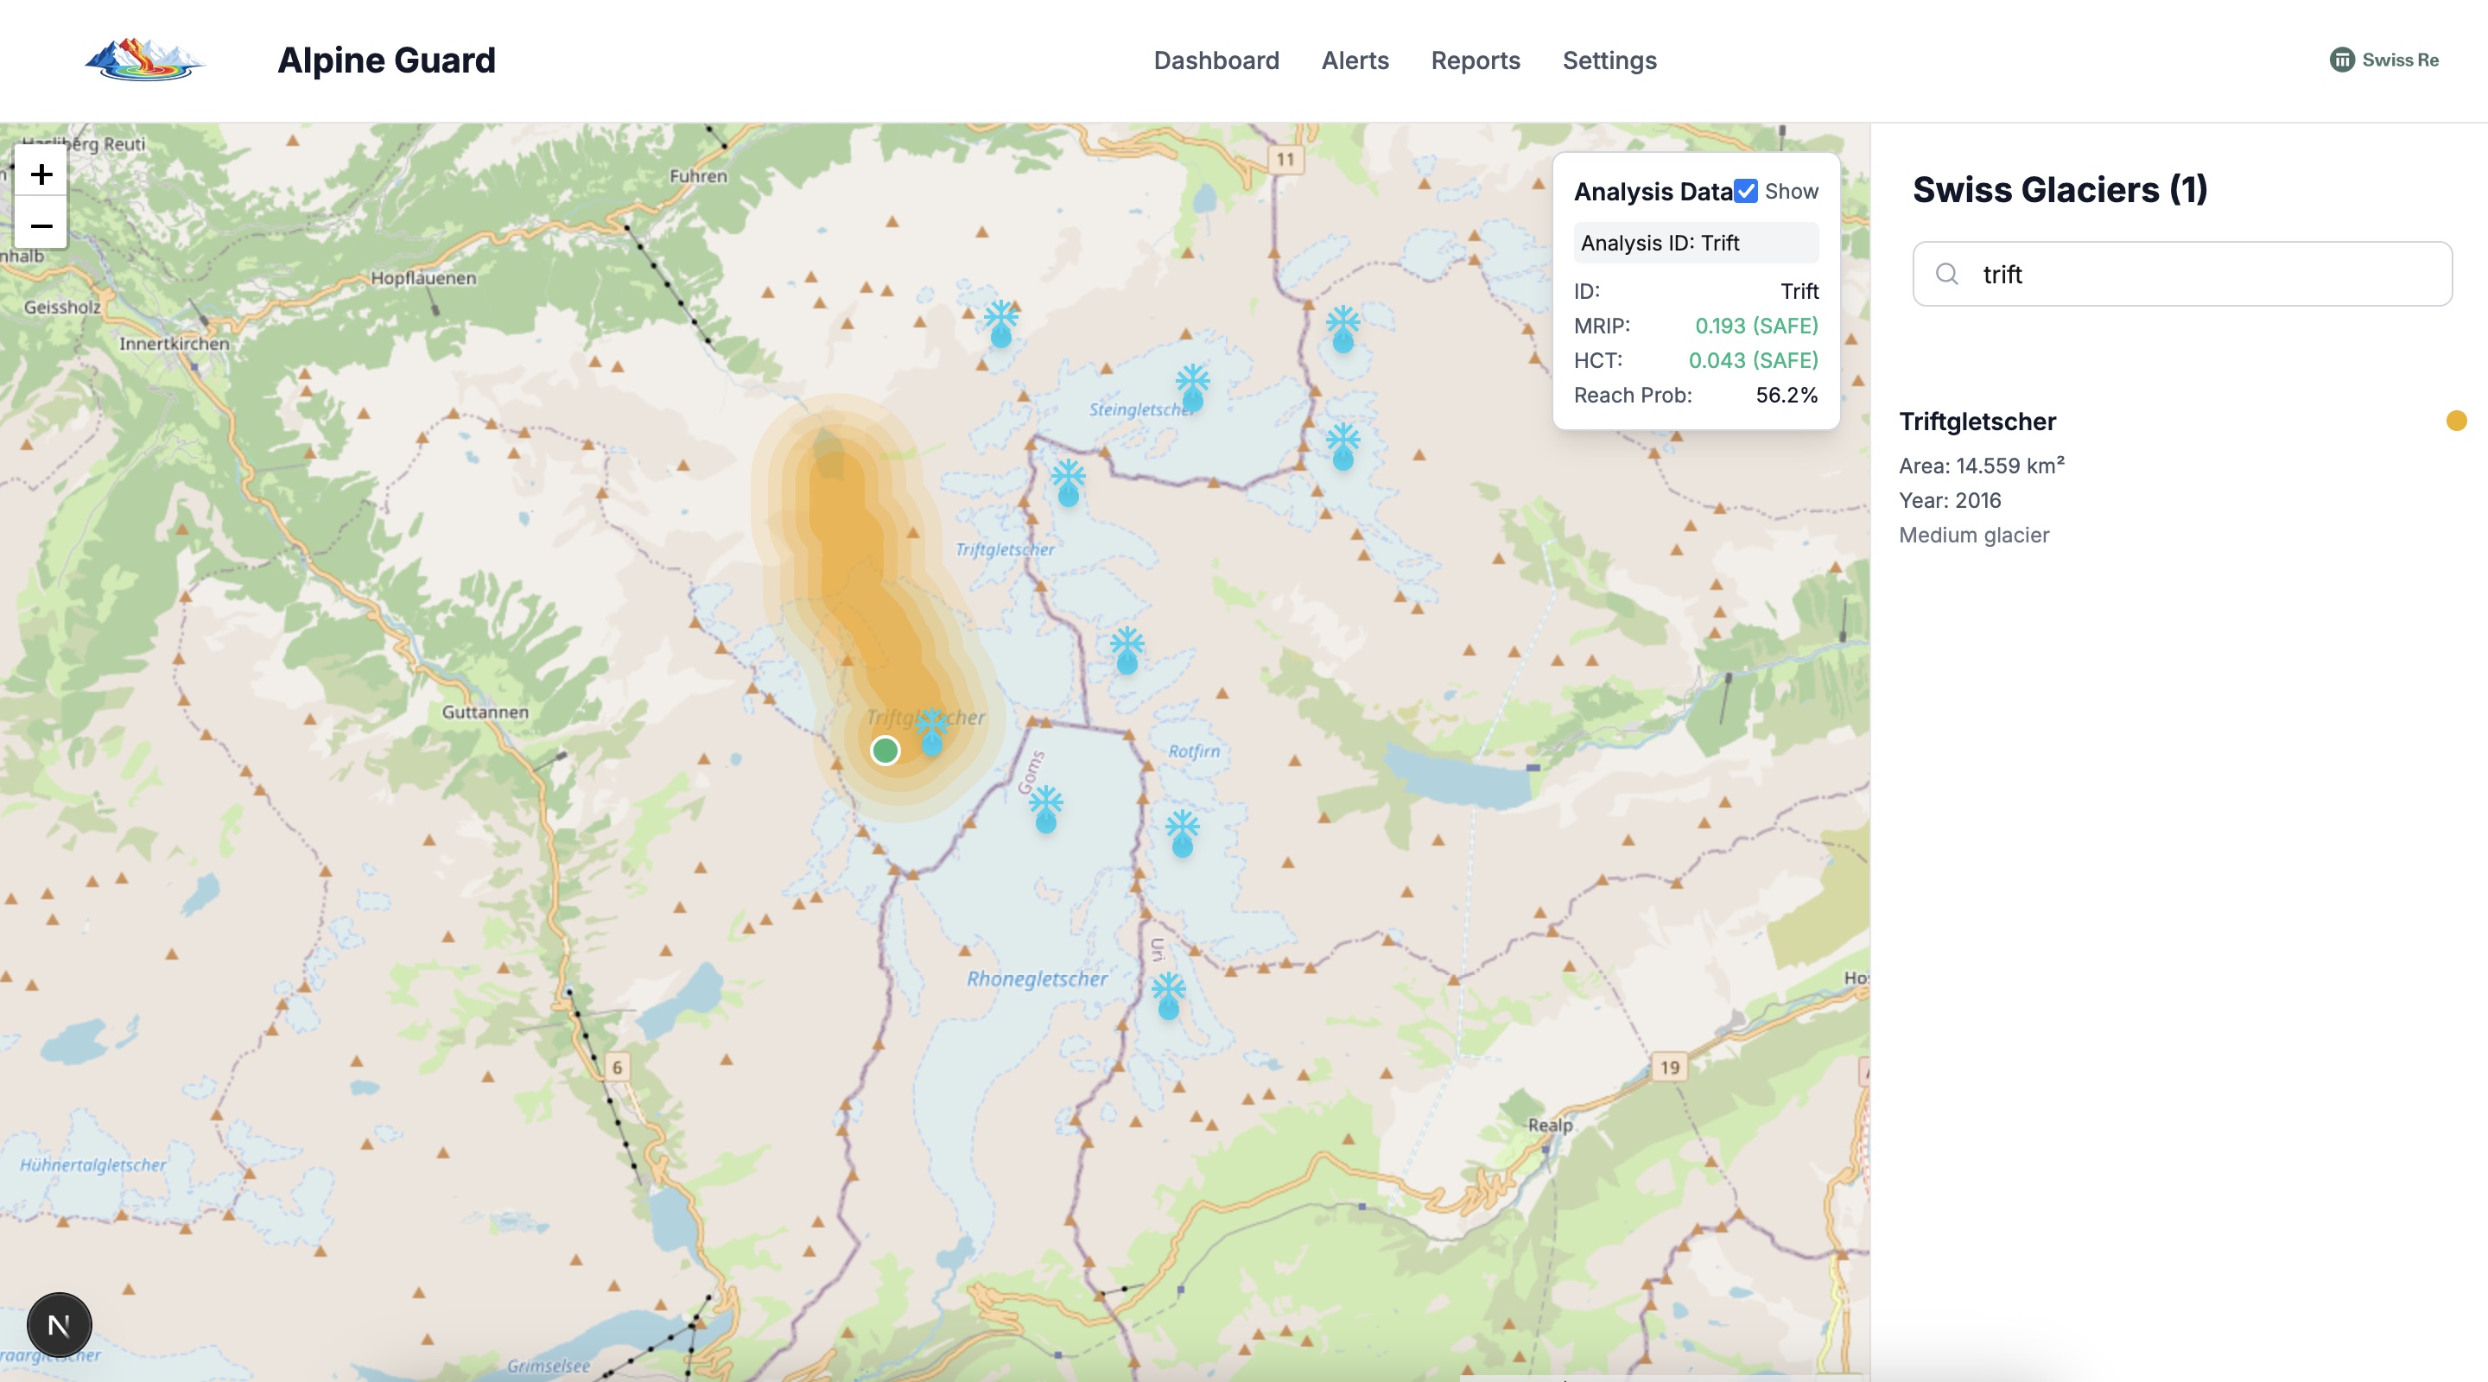
Task: Select snowflake marker beside Rotfirn label
Action: coord(1182,833)
